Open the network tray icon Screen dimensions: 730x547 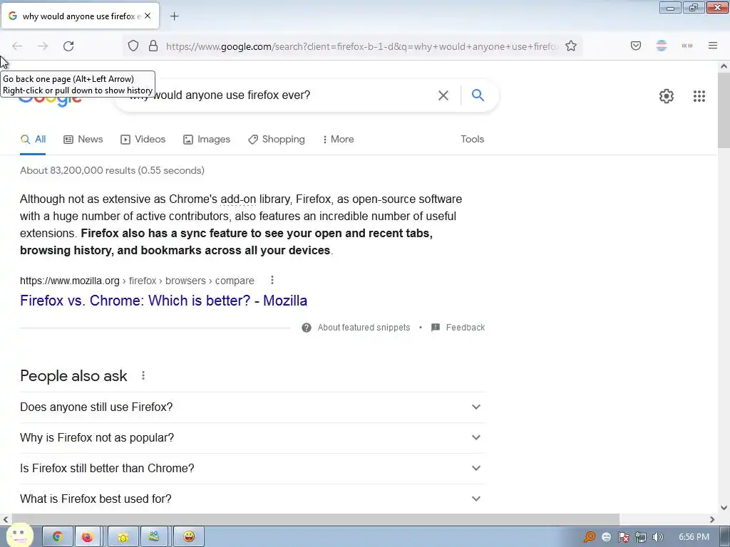641,537
